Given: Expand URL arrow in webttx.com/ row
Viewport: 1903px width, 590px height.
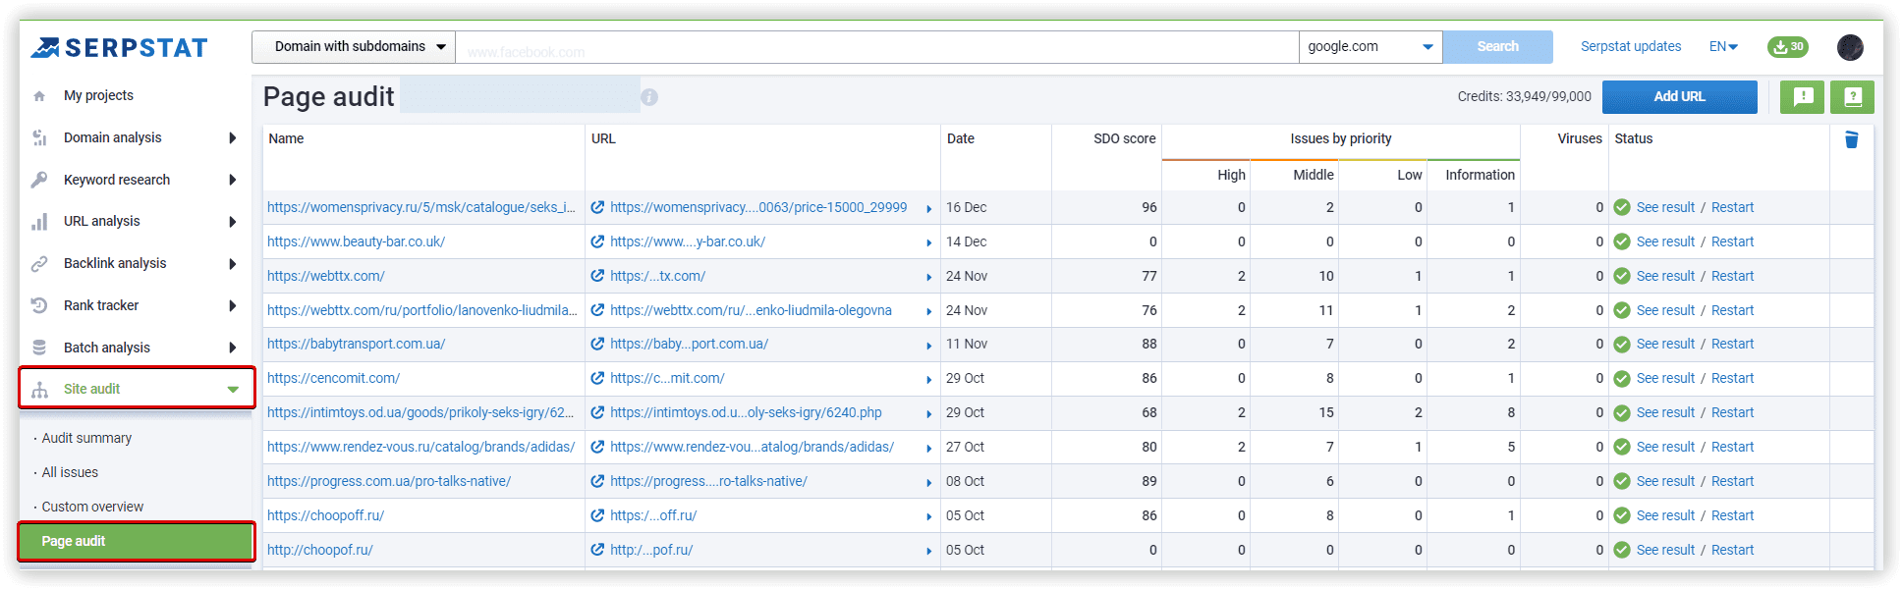Looking at the screenshot, I should [x=928, y=278].
